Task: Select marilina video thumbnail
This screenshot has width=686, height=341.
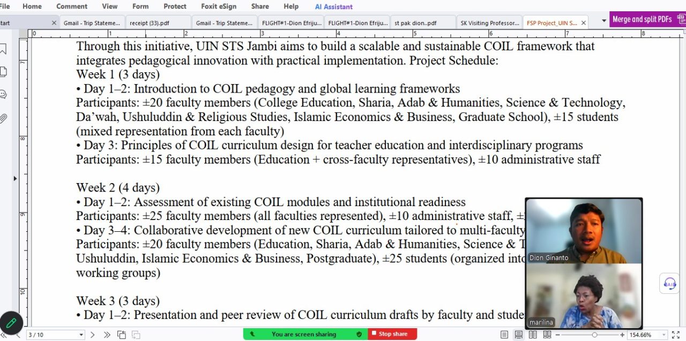Action: pyautogui.click(x=584, y=295)
